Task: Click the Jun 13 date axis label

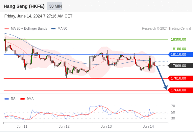Action: (106, 126)
